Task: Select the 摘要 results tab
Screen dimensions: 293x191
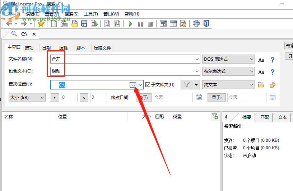Action: 246,117
